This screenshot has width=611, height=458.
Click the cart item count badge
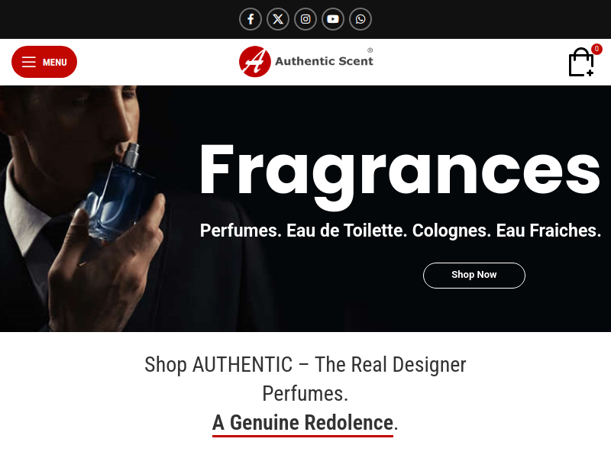pos(596,49)
